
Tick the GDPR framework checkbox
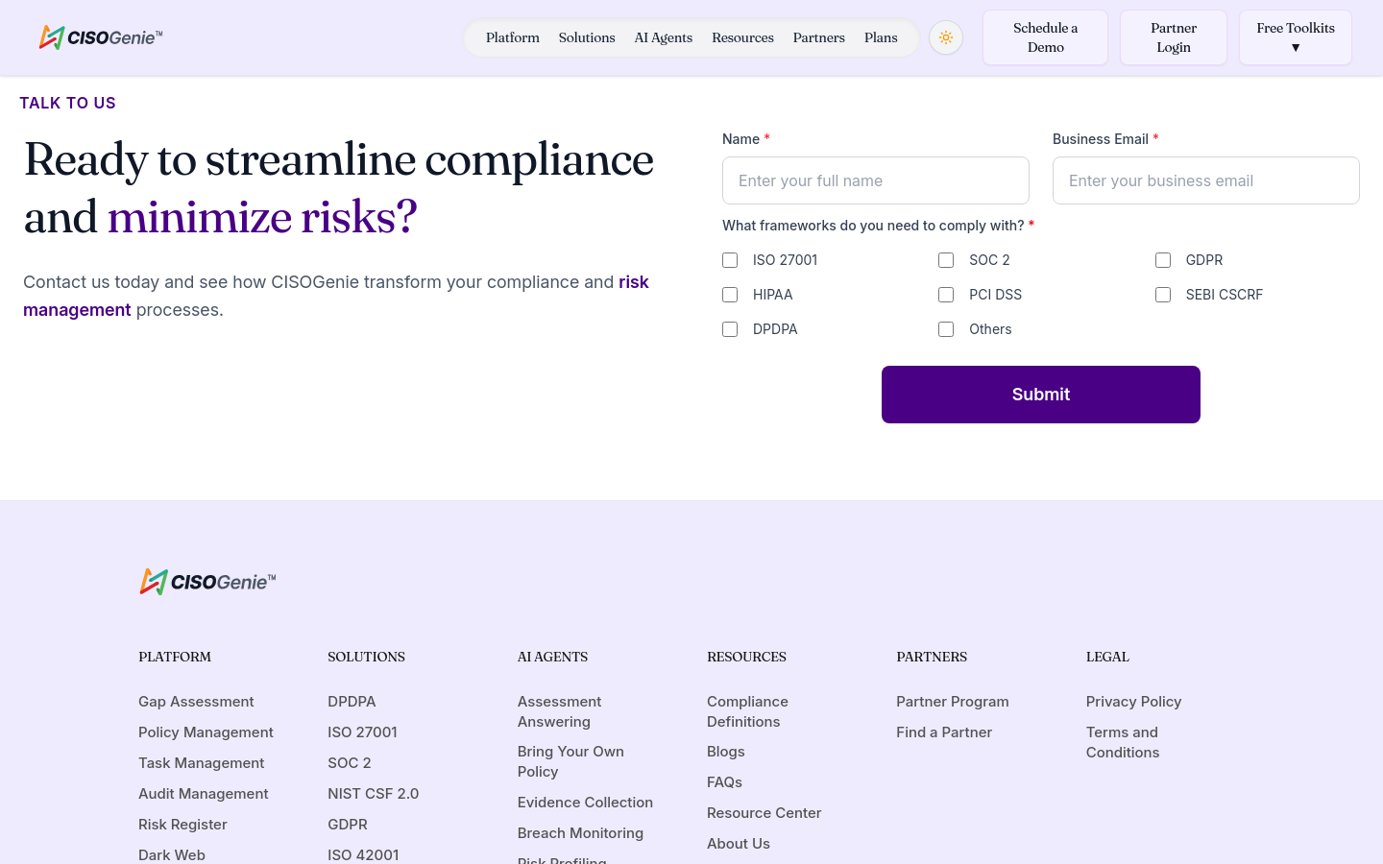coord(1163,260)
